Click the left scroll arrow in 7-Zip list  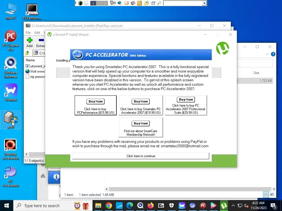(27, 154)
